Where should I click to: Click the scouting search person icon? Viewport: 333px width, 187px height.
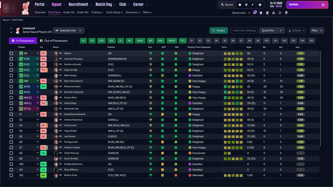tap(273, 13)
